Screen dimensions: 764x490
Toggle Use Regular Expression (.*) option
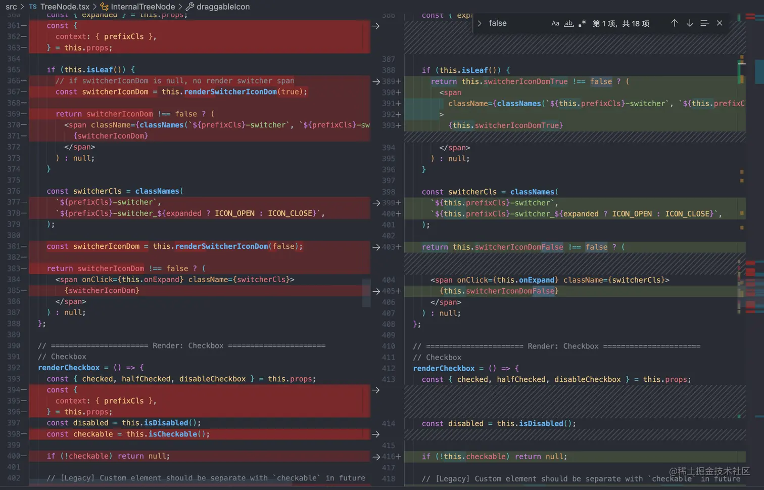[x=582, y=23]
